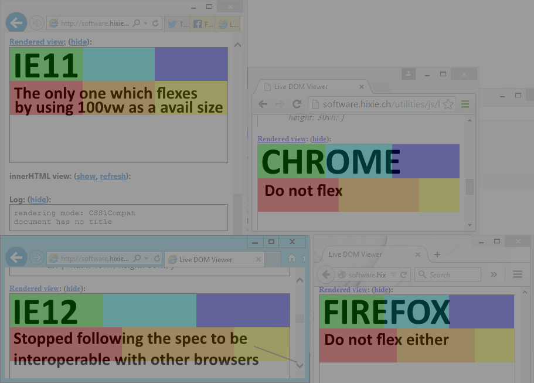Open the Home icon in IE12 window

pyautogui.click(x=292, y=258)
